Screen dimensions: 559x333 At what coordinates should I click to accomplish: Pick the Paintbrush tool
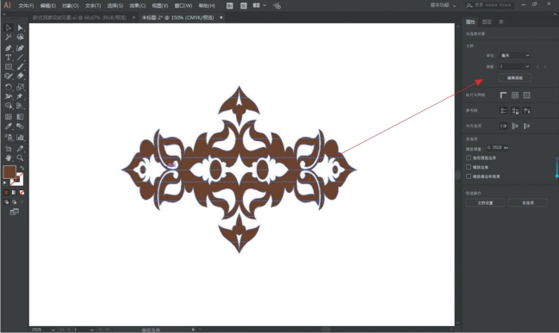point(21,66)
